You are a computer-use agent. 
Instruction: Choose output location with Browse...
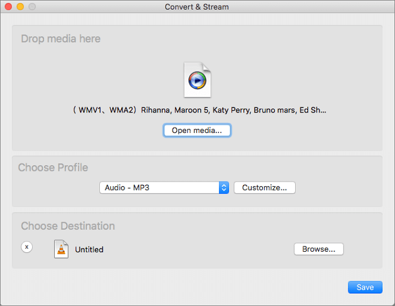point(318,249)
